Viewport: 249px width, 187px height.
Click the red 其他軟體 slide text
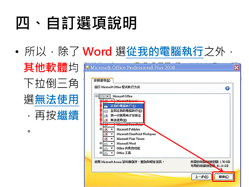click(46, 68)
